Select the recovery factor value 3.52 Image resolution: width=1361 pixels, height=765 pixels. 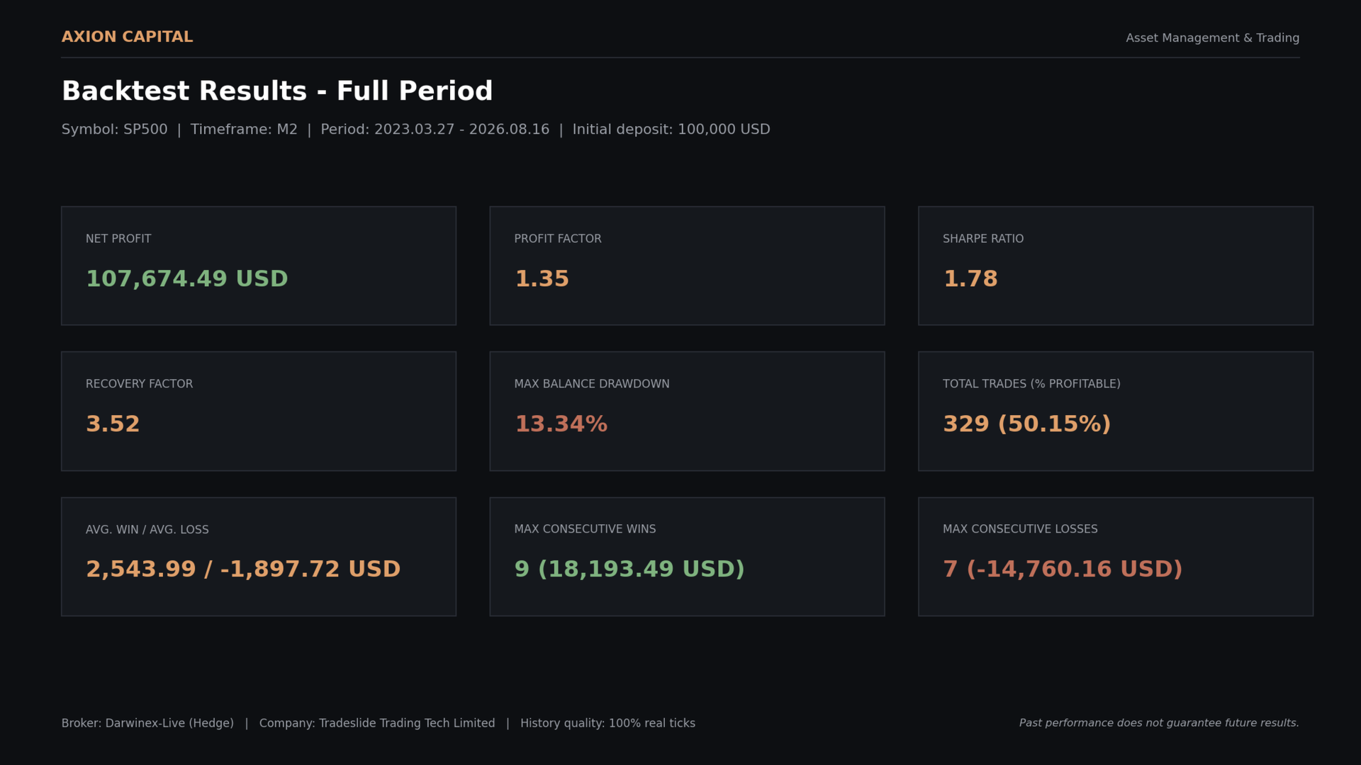point(113,424)
